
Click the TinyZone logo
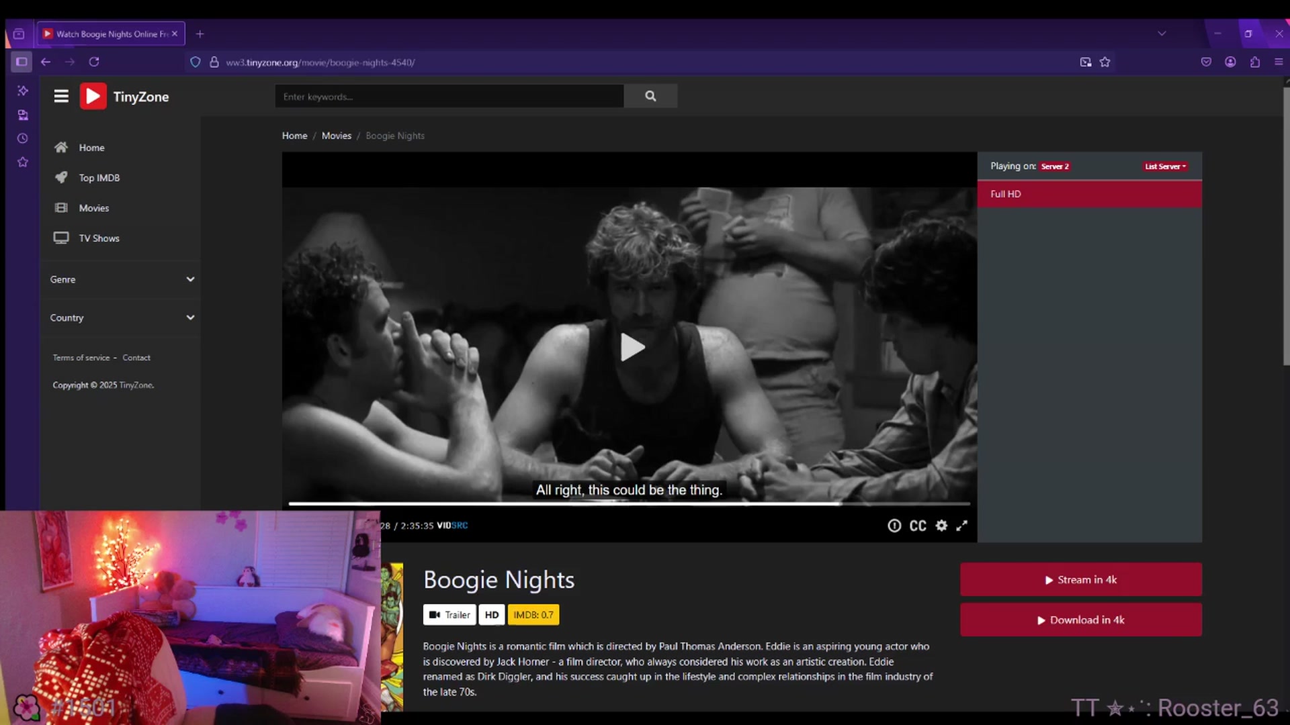click(x=125, y=96)
